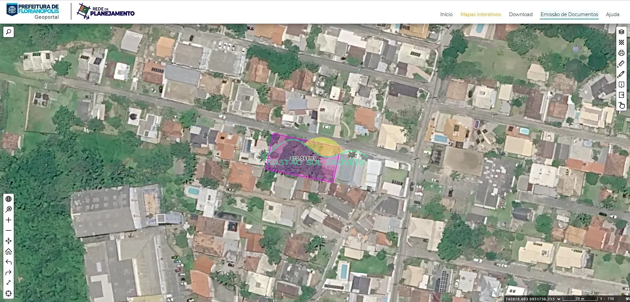Image resolution: width=630 pixels, height=302 pixels.
Task: Click the Prefeitura de Florianópolis Geoportal logo
Action: pyautogui.click(x=33, y=11)
